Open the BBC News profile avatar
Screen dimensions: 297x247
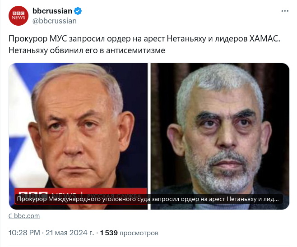click(19, 16)
